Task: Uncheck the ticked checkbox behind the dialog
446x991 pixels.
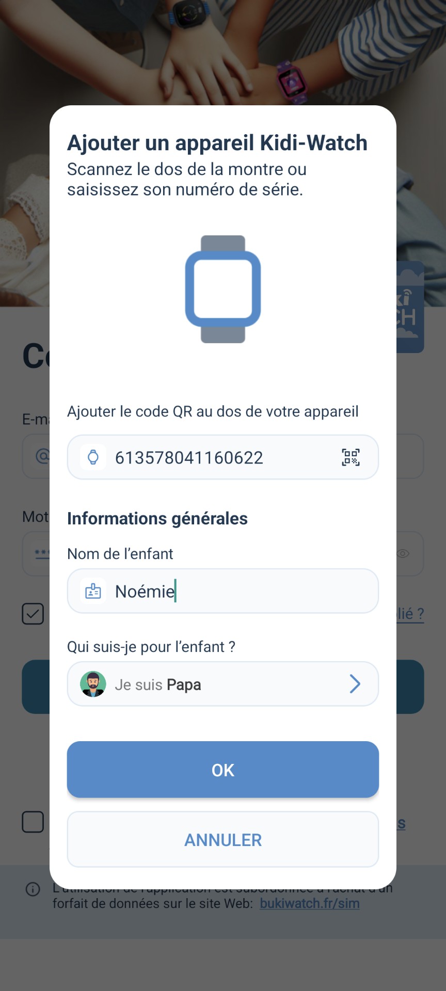Action: [x=33, y=614]
